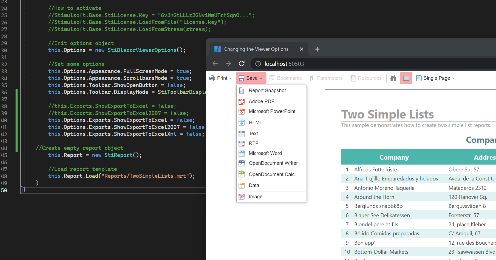496x260 pixels.
Task: Click the Resources button label
Action: [x=370, y=78]
